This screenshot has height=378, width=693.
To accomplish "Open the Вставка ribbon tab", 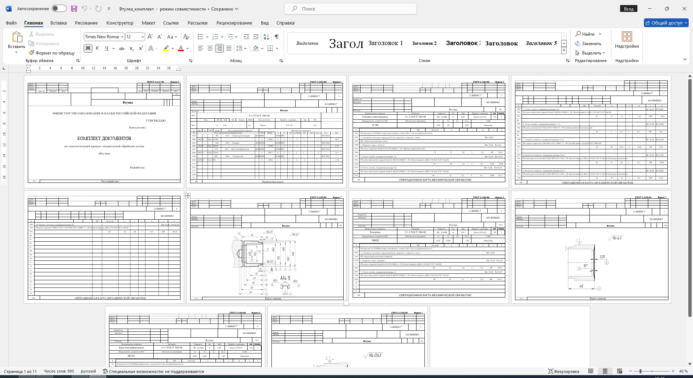I will tap(58, 23).
